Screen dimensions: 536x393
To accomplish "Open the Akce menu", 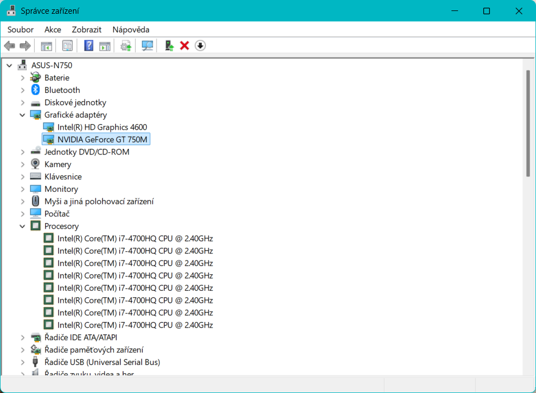I will click(x=53, y=30).
